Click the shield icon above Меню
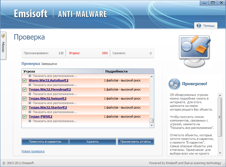 3,36
